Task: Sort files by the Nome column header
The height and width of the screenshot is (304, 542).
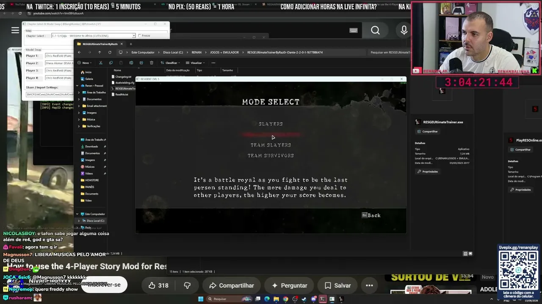Action: (117, 70)
